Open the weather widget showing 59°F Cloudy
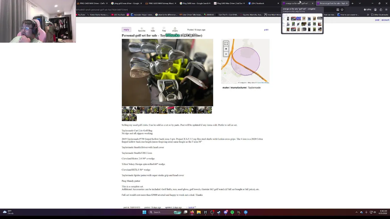This screenshot has width=390, height=219. tap(8, 212)
